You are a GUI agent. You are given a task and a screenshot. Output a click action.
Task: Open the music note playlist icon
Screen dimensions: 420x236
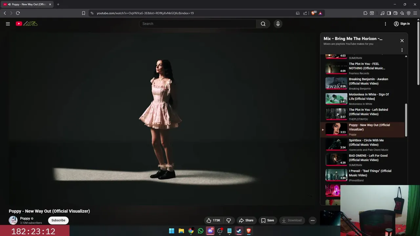pos(382,13)
